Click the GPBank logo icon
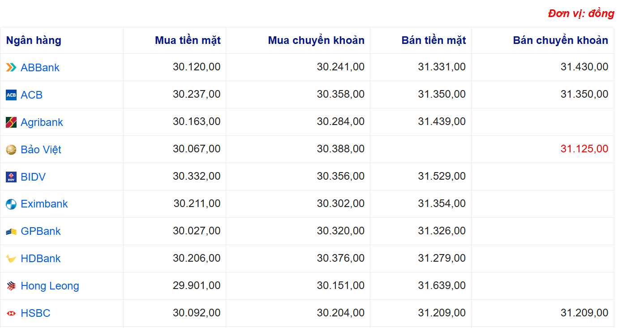The image size is (618, 328). (x=11, y=232)
